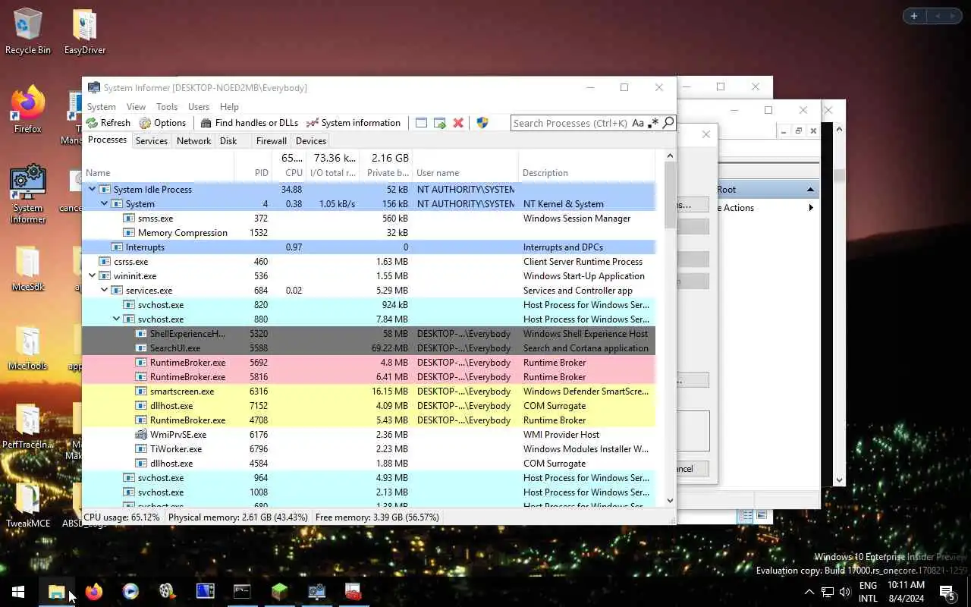The height and width of the screenshot is (607, 971).
Task: Open the Options toolbar button
Action: point(162,123)
